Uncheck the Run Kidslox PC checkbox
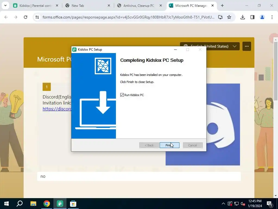Viewport: 278px width, 209px height. click(122, 95)
